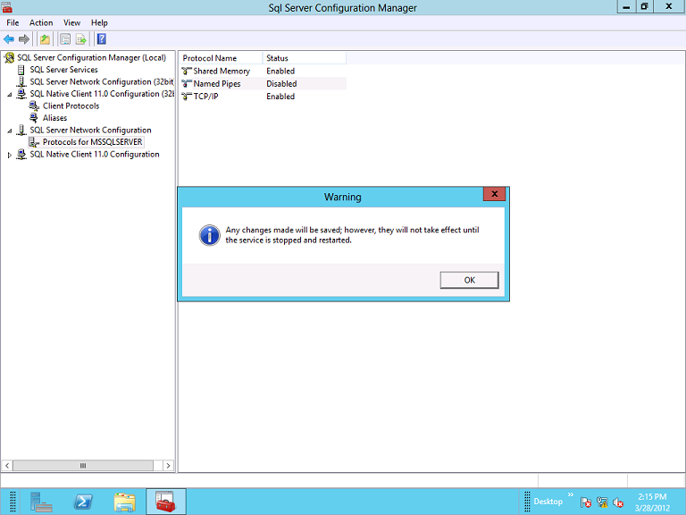
Task: Open the View menu
Action: pos(71,22)
